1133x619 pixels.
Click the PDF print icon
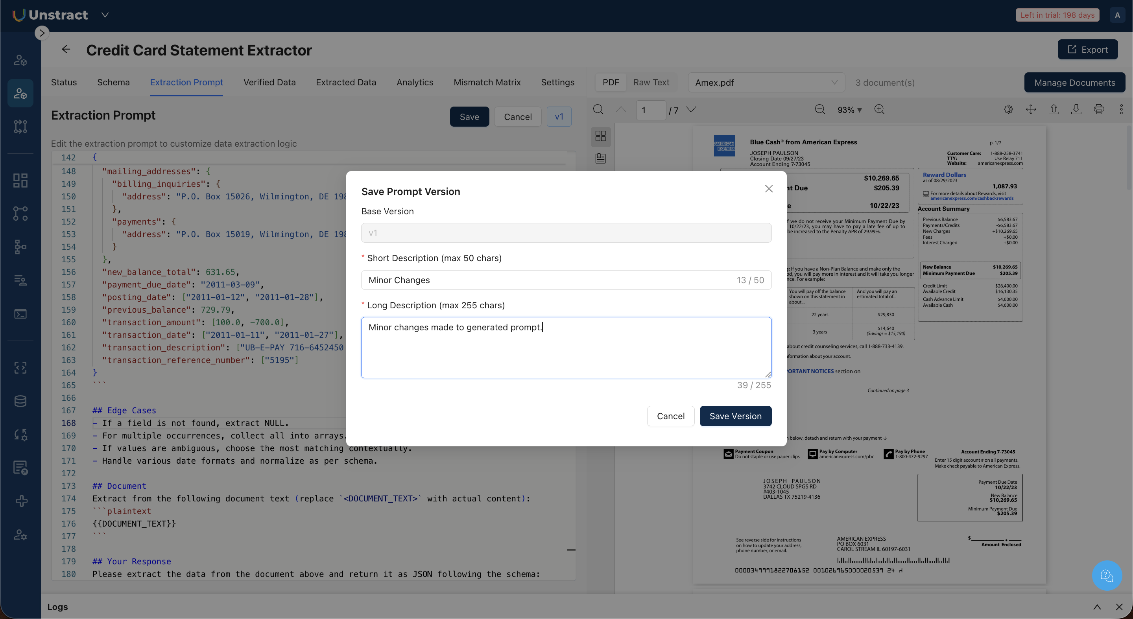[x=1098, y=109]
